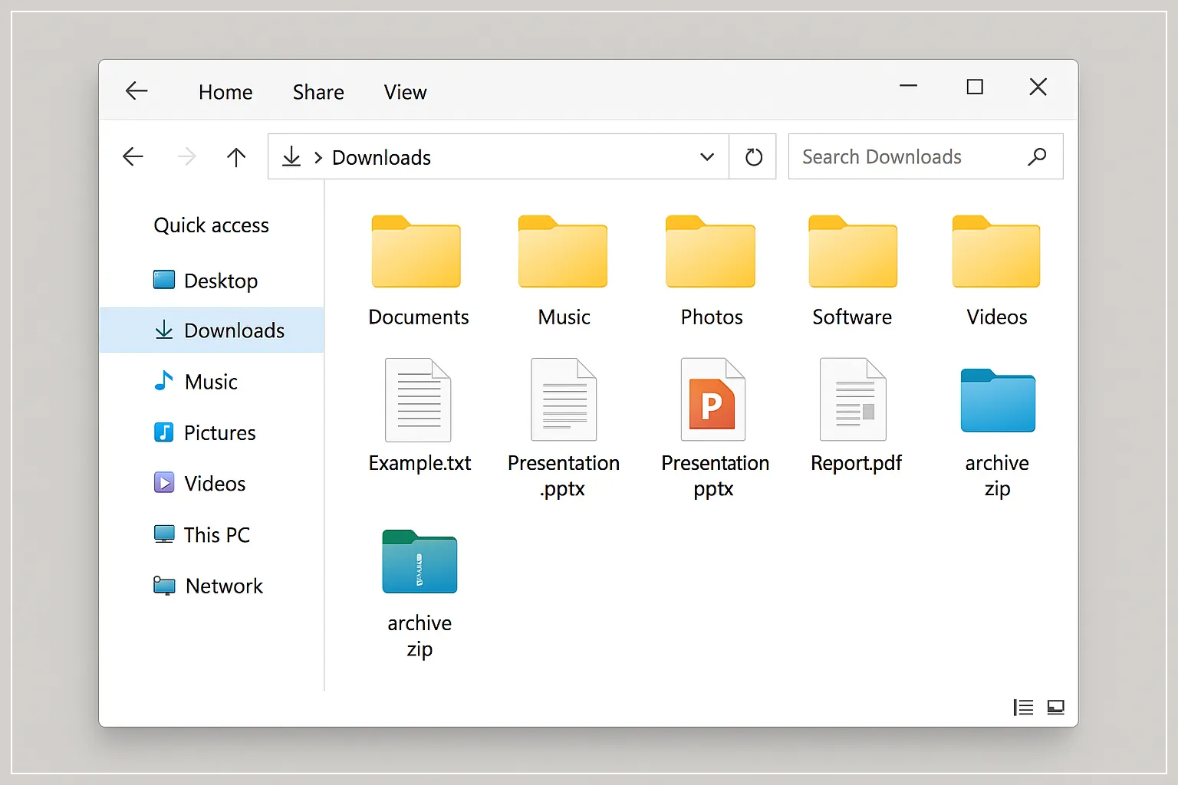Click the This PC computer icon
This screenshot has height=785, width=1178.
pyautogui.click(x=163, y=534)
